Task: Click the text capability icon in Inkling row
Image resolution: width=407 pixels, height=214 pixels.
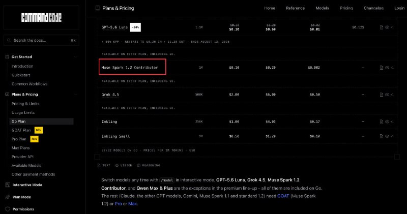Action: 381,121
